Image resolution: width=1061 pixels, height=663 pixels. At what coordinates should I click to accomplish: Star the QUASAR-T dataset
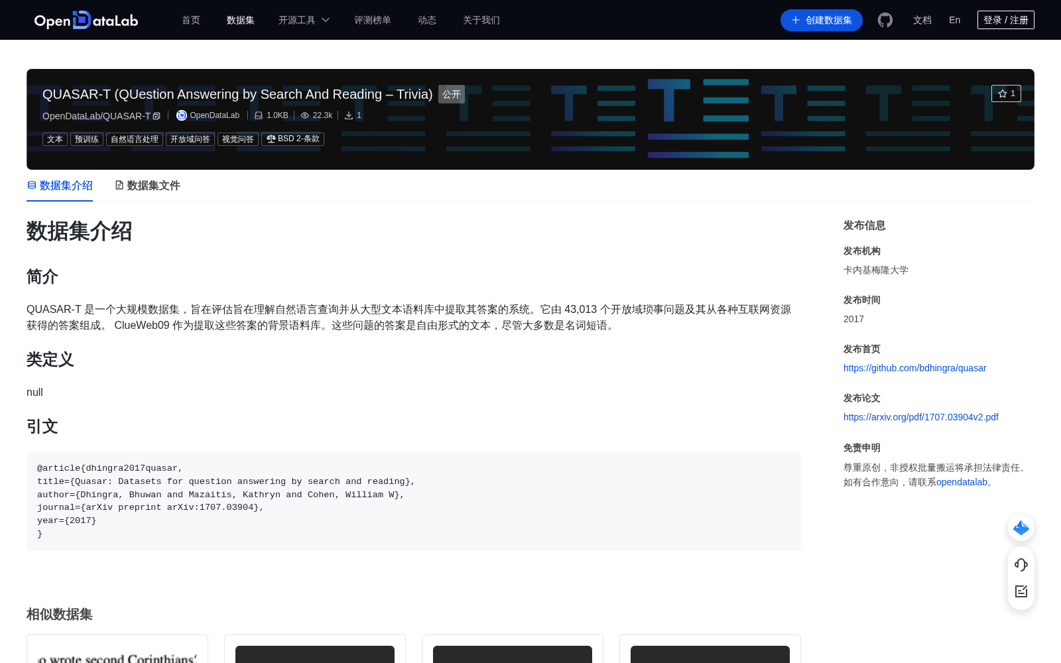(x=1006, y=93)
